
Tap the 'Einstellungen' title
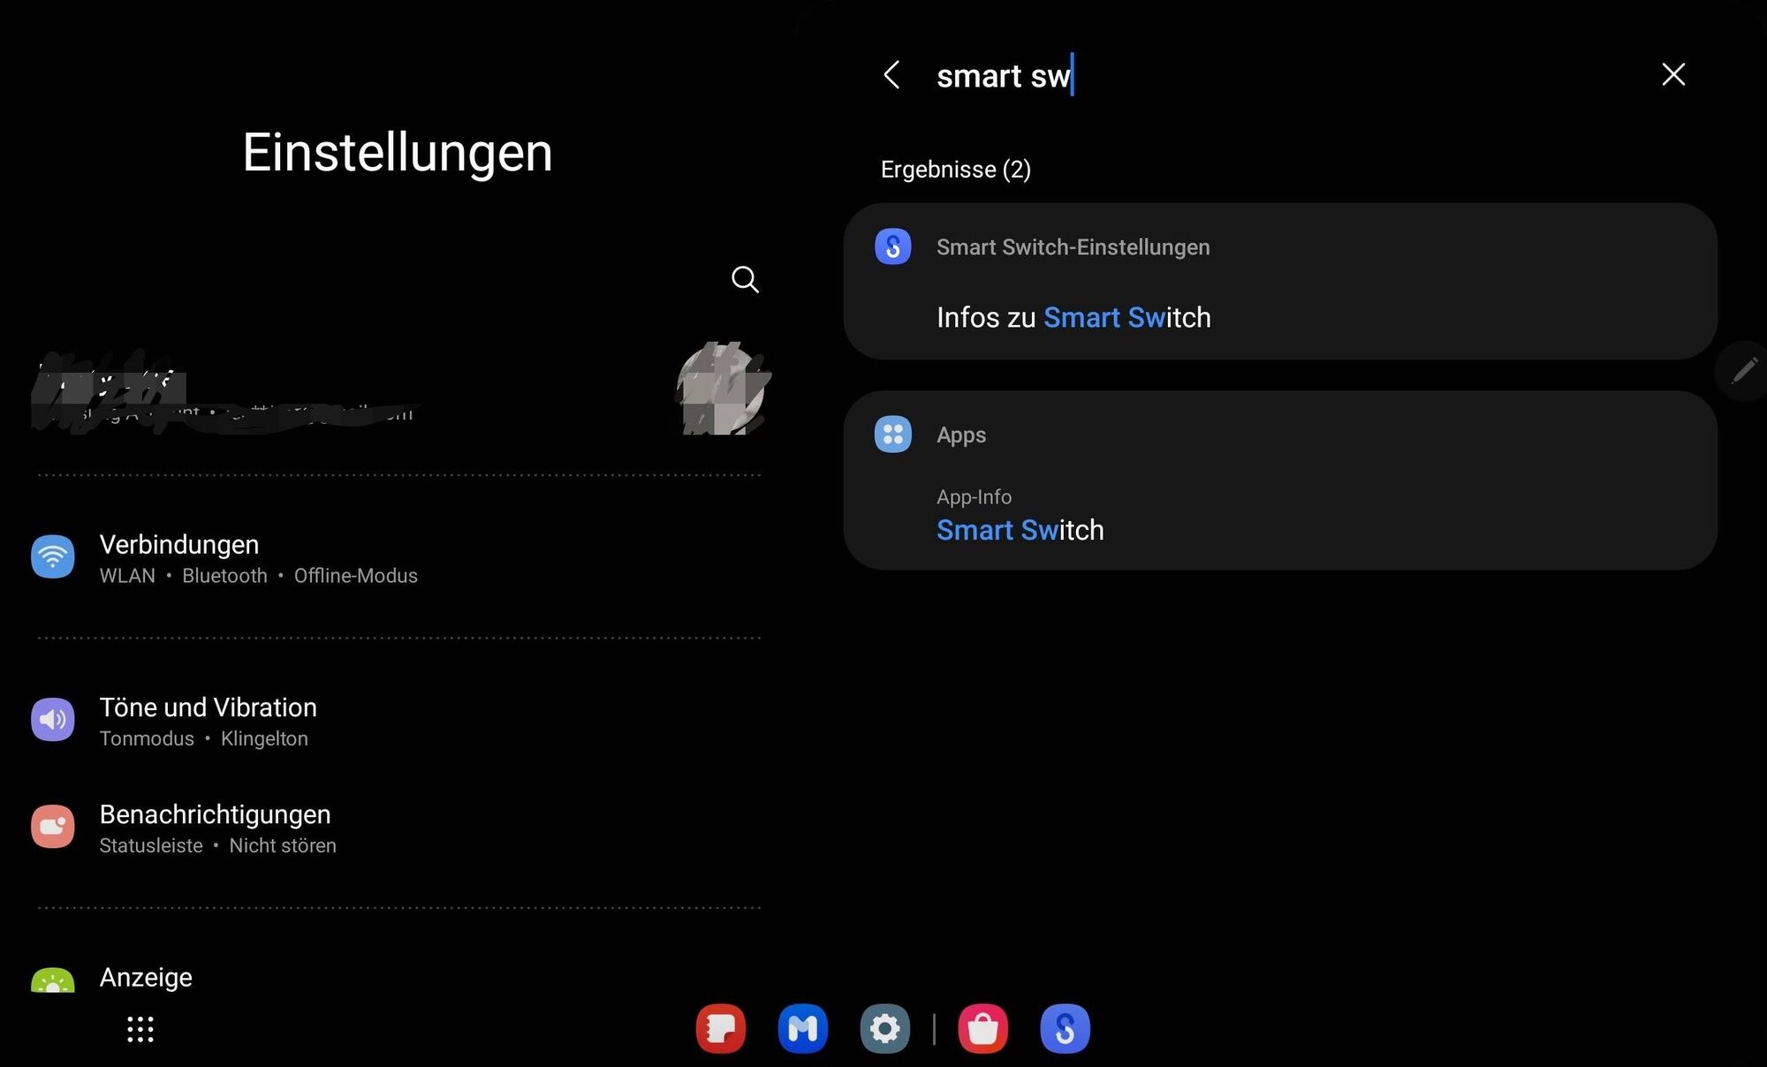398,152
